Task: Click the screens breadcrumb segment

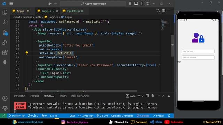Action: pyautogui.click(x=28, y=17)
